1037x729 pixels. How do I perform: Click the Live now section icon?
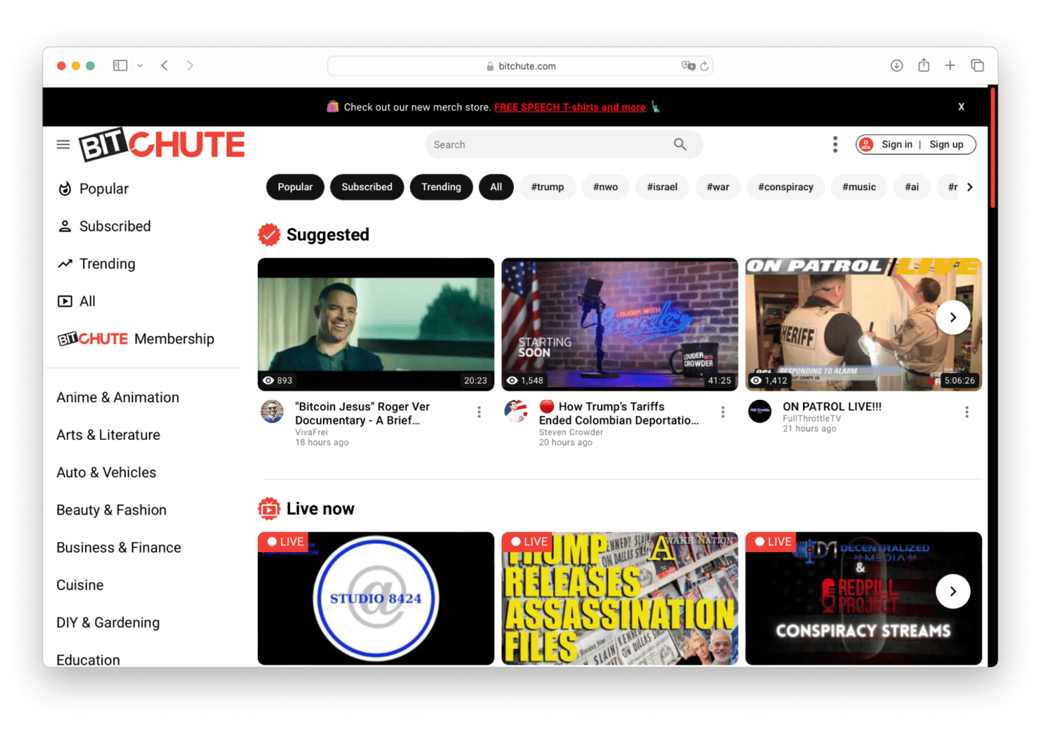[x=269, y=509]
